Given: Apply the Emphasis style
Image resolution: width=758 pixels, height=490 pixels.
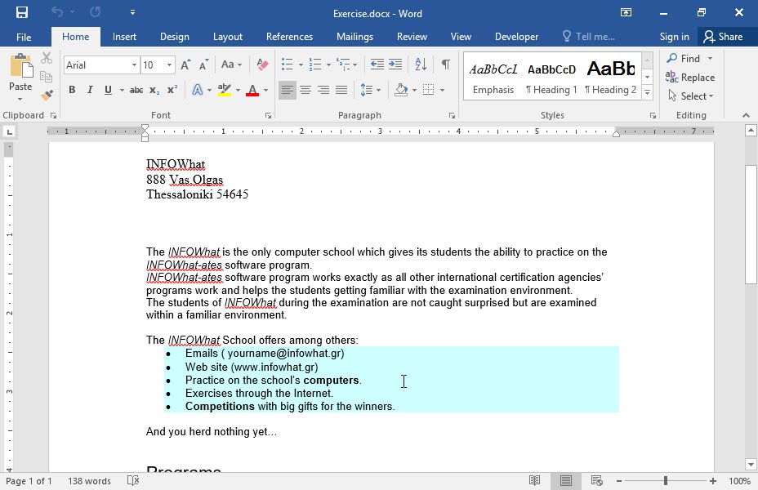Looking at the screenshot, I should (x=493, y=78).
